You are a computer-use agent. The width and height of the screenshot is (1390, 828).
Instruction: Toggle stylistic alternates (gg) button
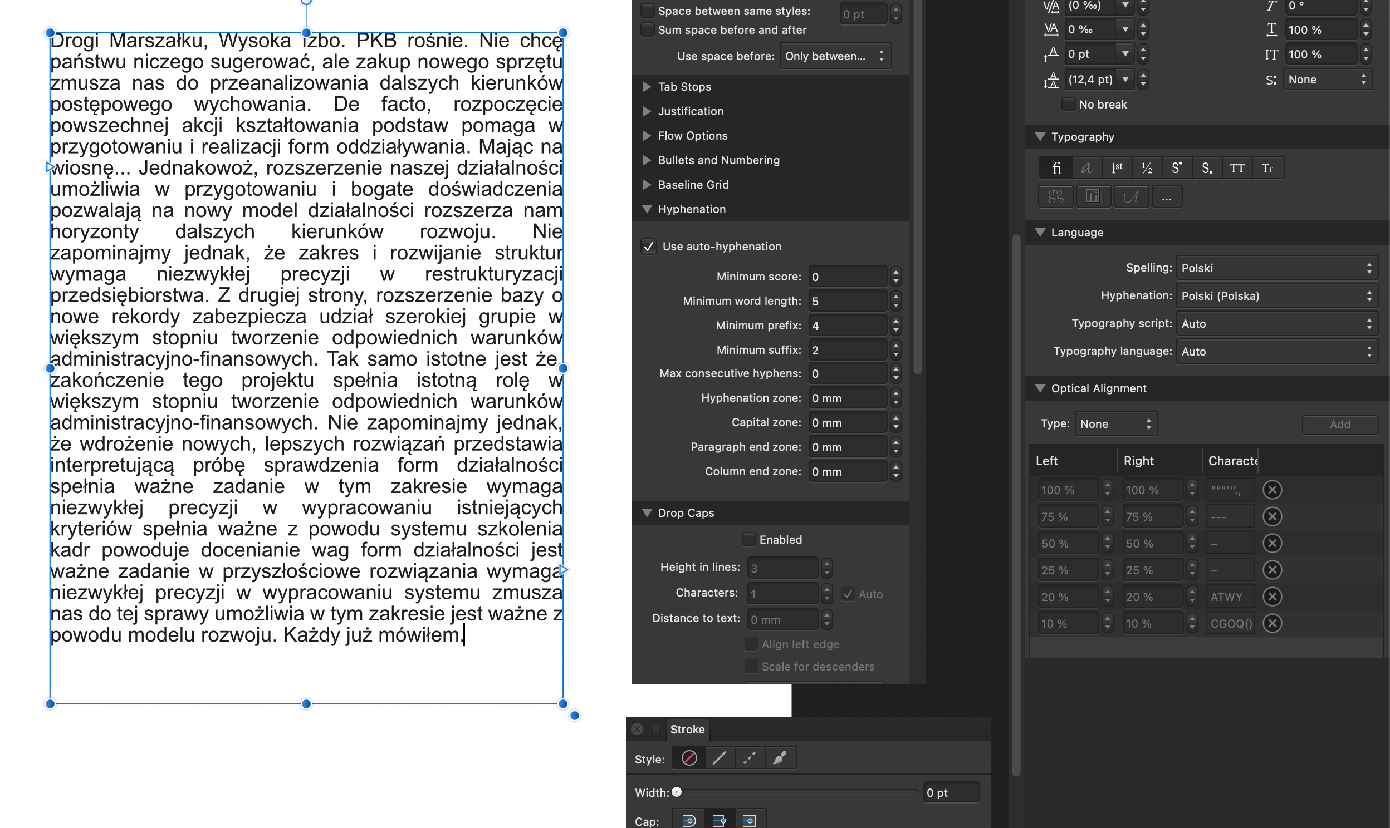point(1055,196)
